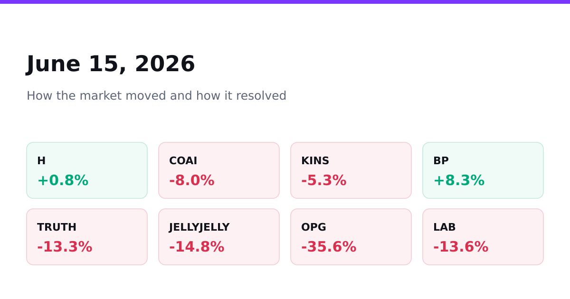Select the -8.0% change value

click(192, 181)
